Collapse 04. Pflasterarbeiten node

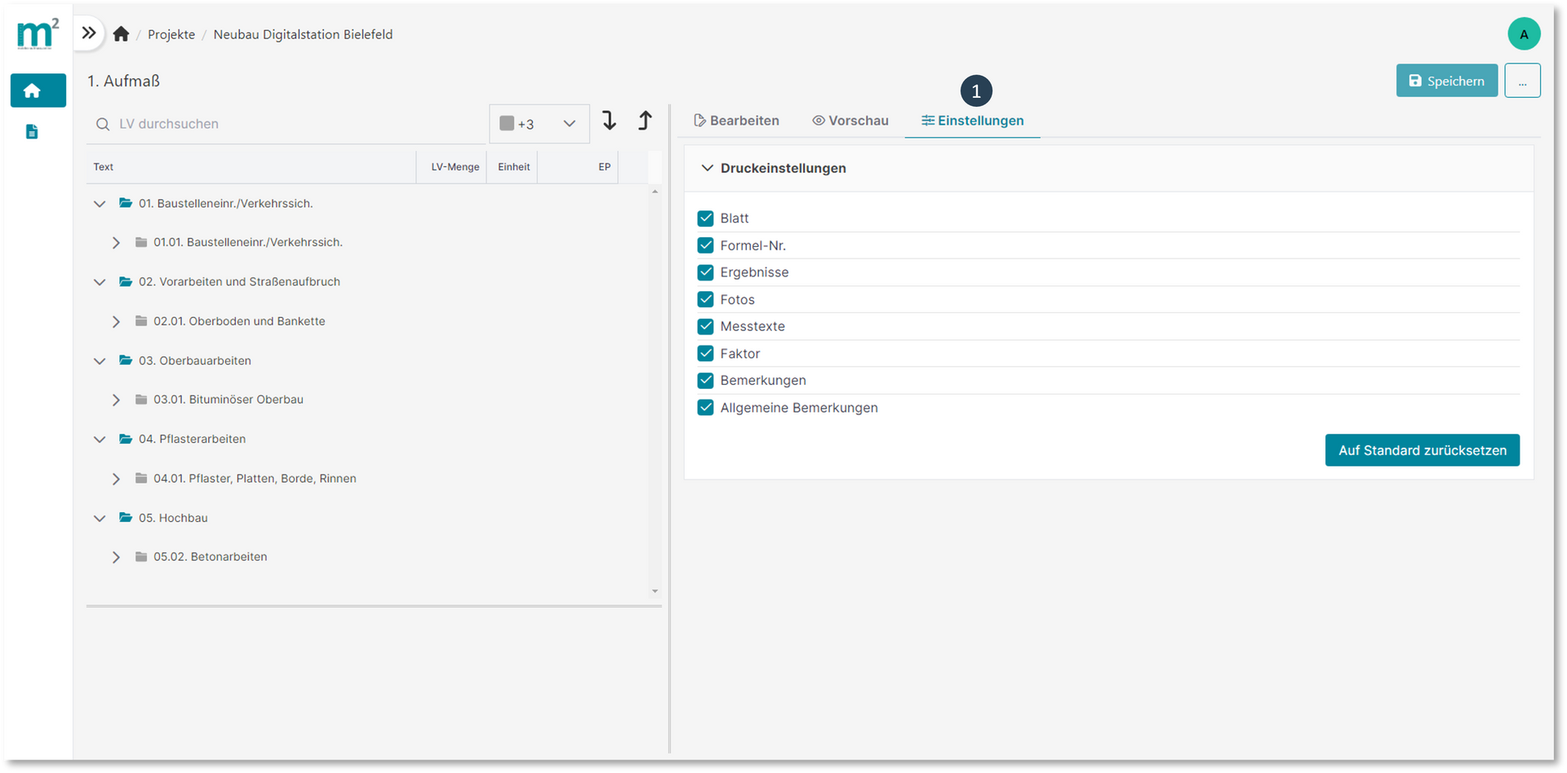click(100, 440)
